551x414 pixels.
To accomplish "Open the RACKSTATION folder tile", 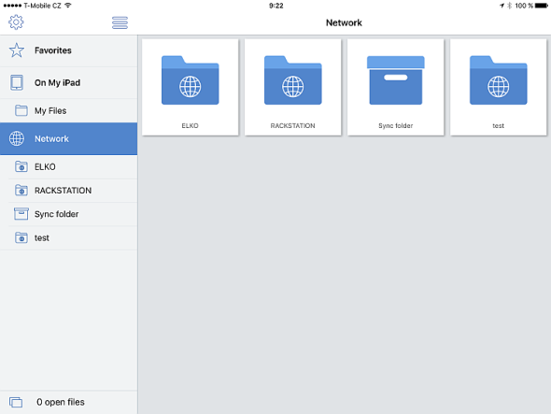I will tap(292, 87).
